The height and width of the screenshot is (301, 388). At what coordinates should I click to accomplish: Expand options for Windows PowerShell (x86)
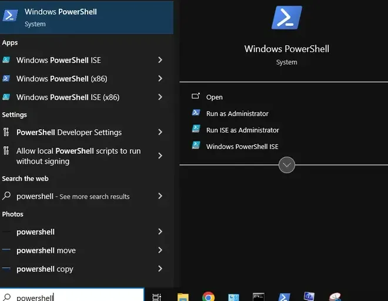click(x=160, y=78)
